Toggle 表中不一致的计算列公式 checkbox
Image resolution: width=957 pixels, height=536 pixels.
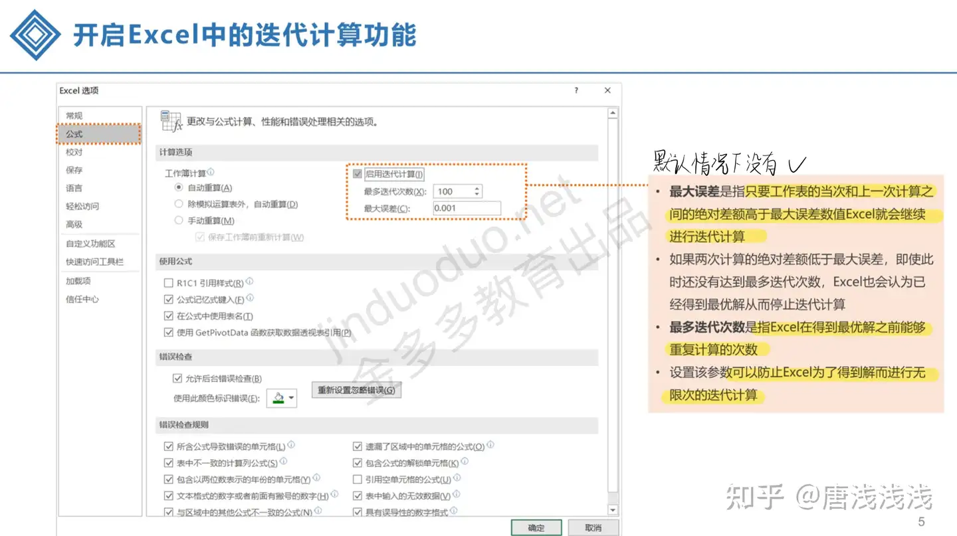pos(168,462)
